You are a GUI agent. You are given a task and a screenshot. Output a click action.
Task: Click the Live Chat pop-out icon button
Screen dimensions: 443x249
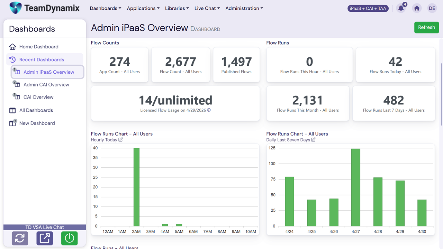(45, 238)
